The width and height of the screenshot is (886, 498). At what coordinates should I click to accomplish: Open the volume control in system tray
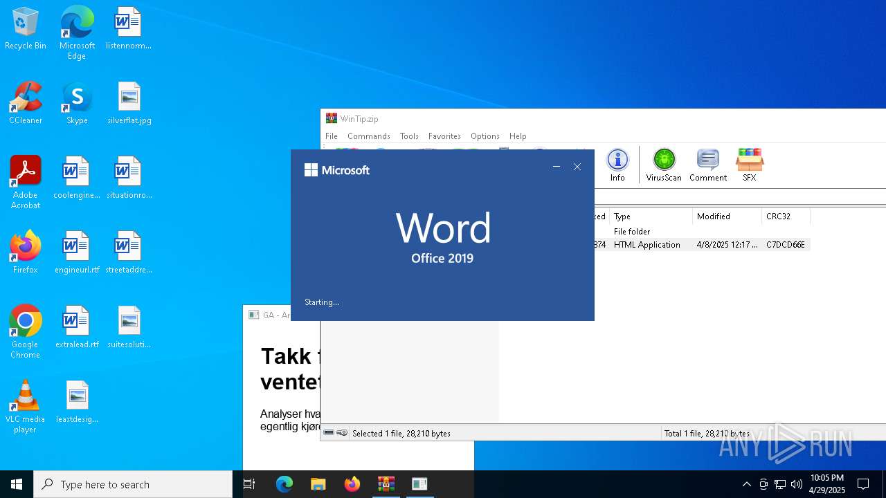(797, 484)
